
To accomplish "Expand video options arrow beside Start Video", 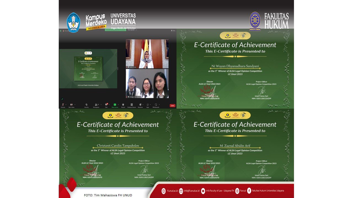I will tap(75, 104).
